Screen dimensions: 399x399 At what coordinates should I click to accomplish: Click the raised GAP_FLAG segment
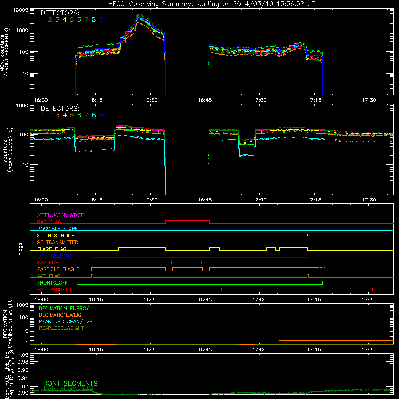click(x=188, y=221)
